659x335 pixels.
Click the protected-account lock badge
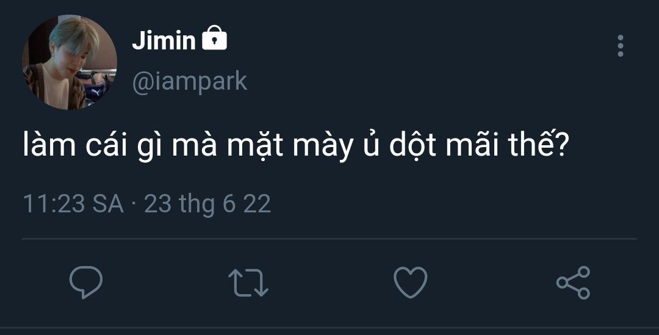(x=214, y=38)
